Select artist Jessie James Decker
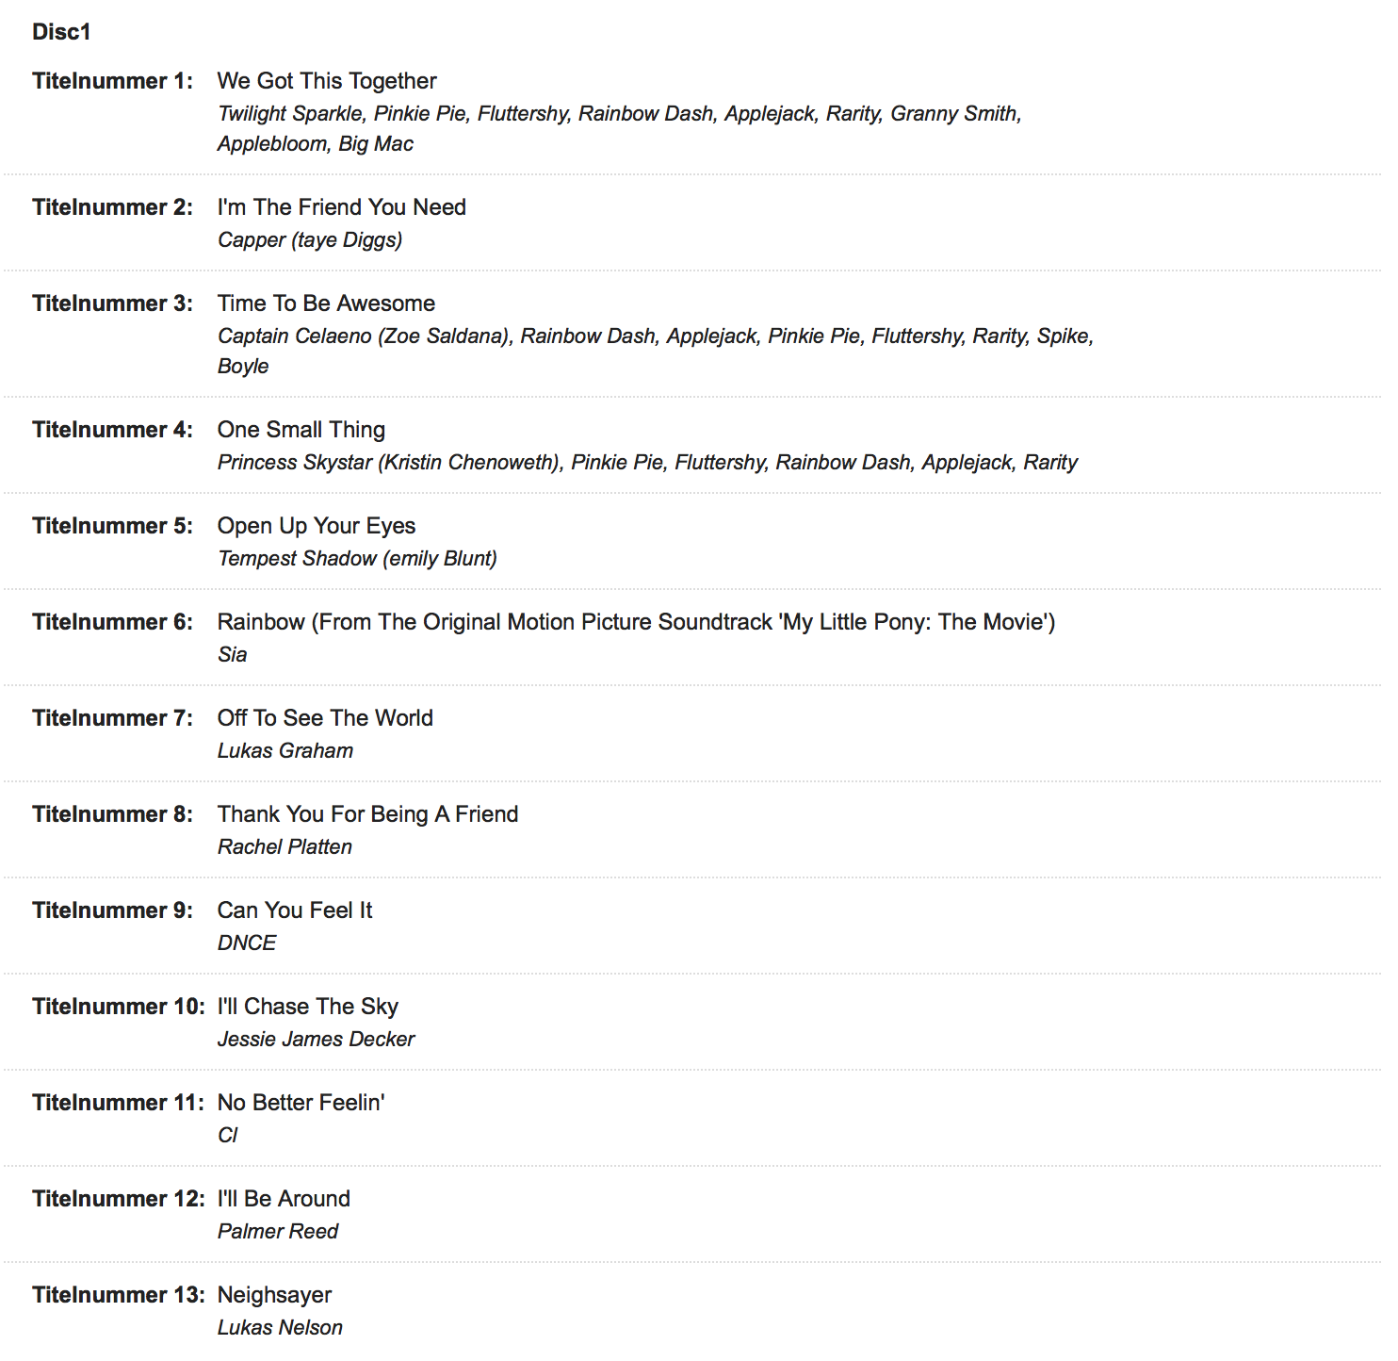 click(316, 1040)
